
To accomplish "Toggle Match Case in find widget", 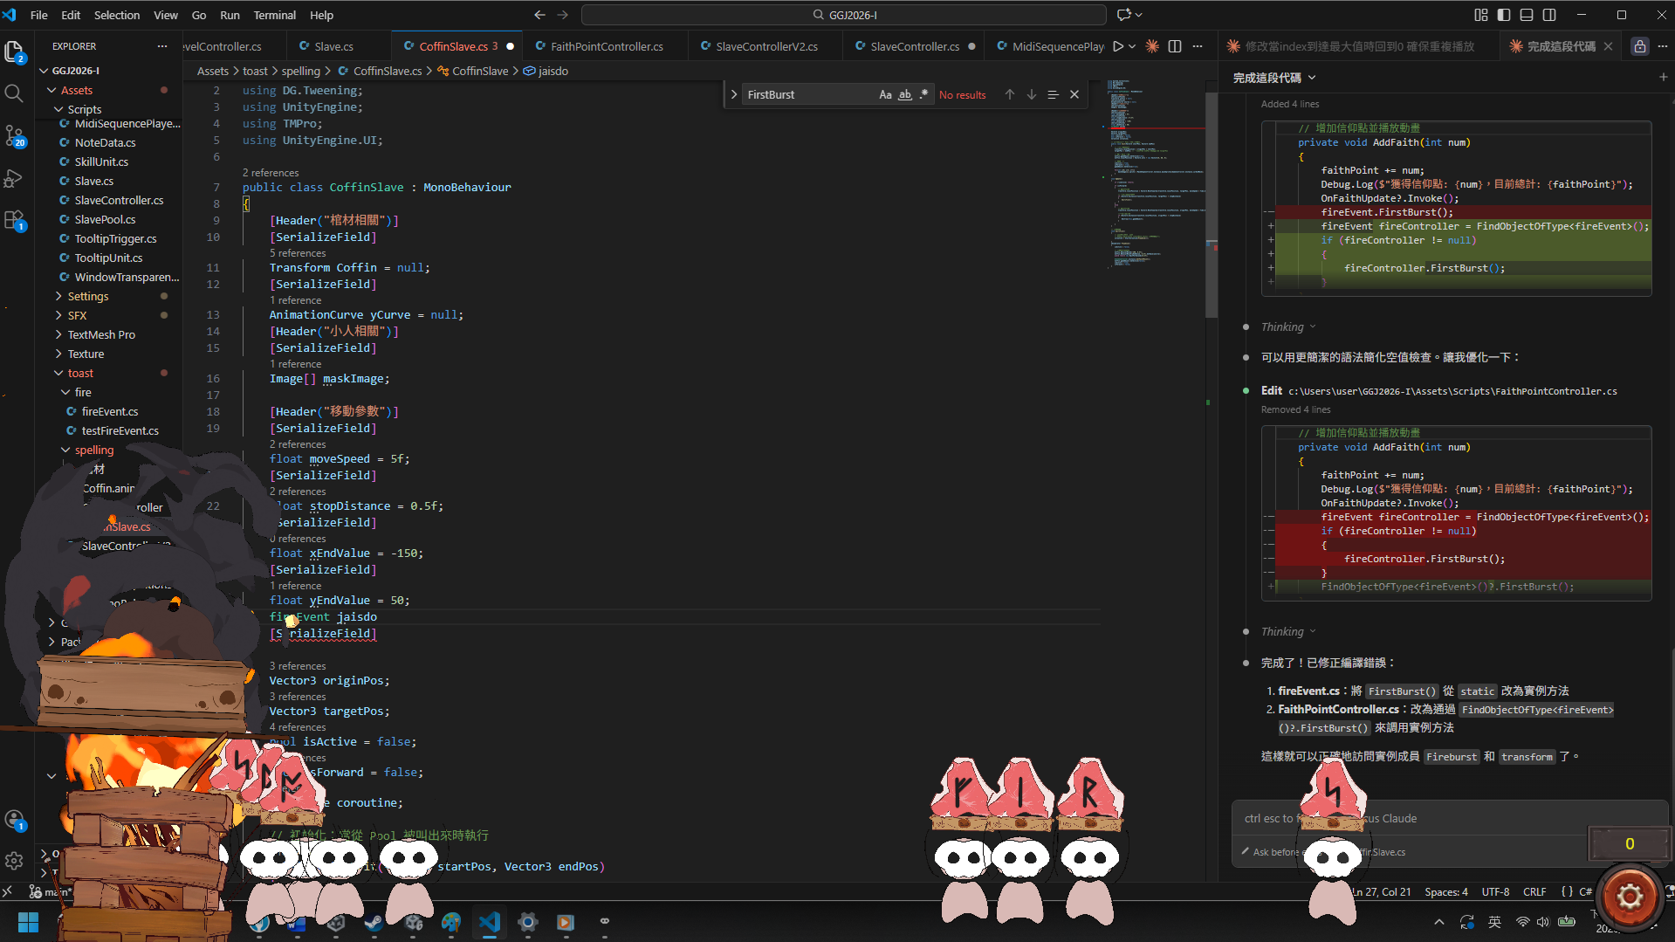I will (885, 94).
